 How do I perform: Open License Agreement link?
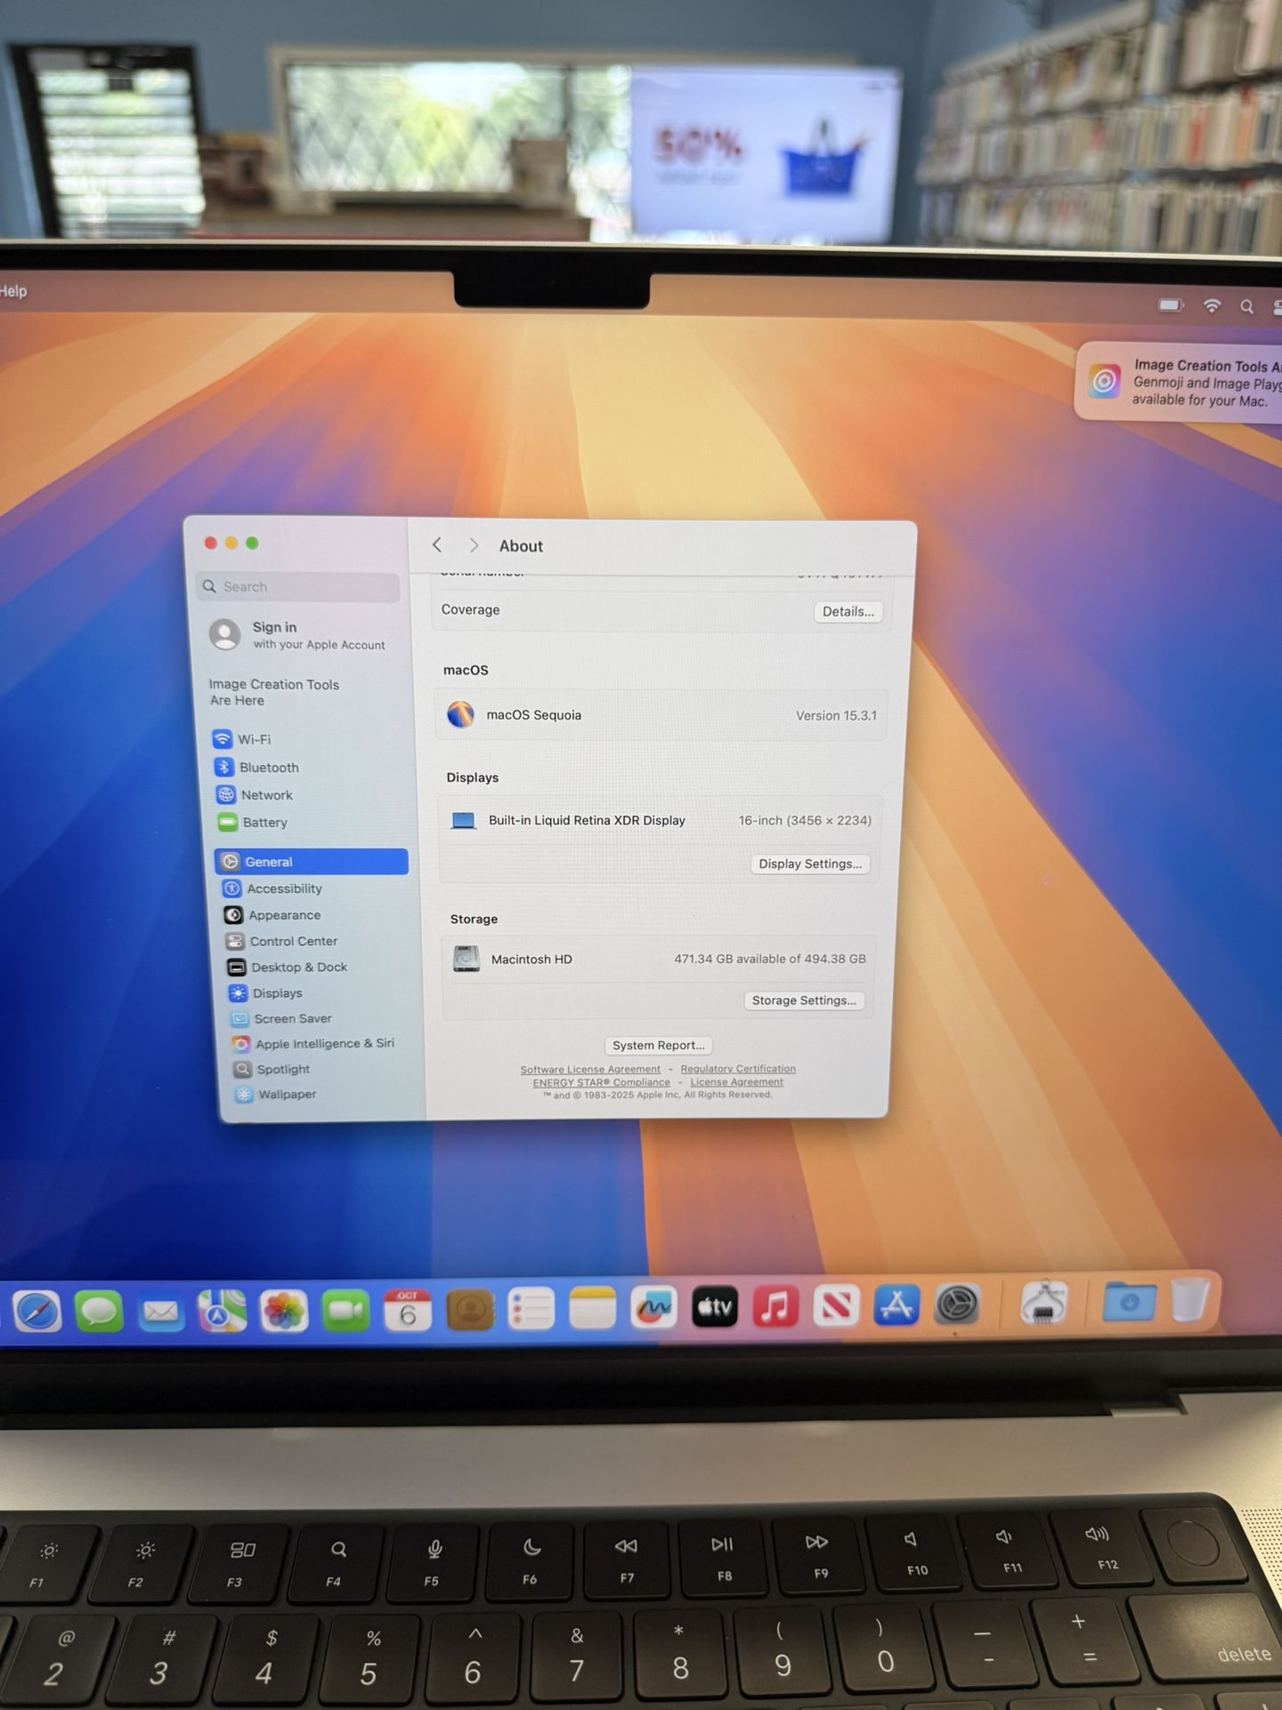[x=736, y=1082]
